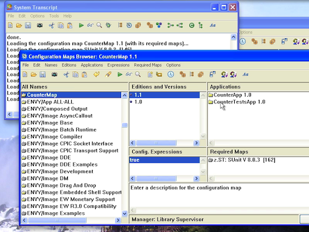Select CounterApp 1.0 application
Screen dimensions: 309x232
230,95
